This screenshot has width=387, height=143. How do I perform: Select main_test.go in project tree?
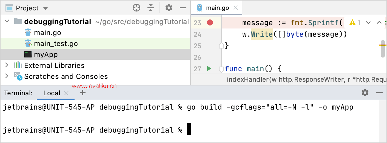95,44
